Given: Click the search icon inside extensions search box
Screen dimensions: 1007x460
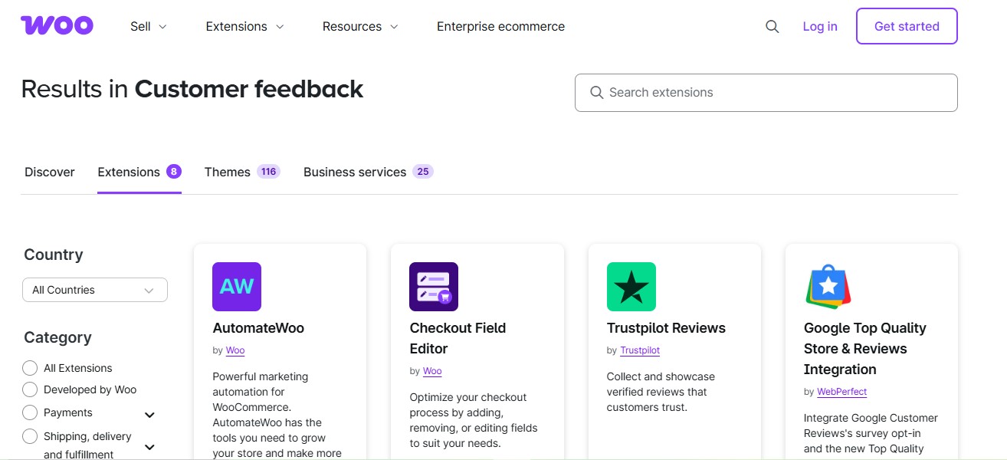Looking at the screenshot, I should click(x=596, y=92).
